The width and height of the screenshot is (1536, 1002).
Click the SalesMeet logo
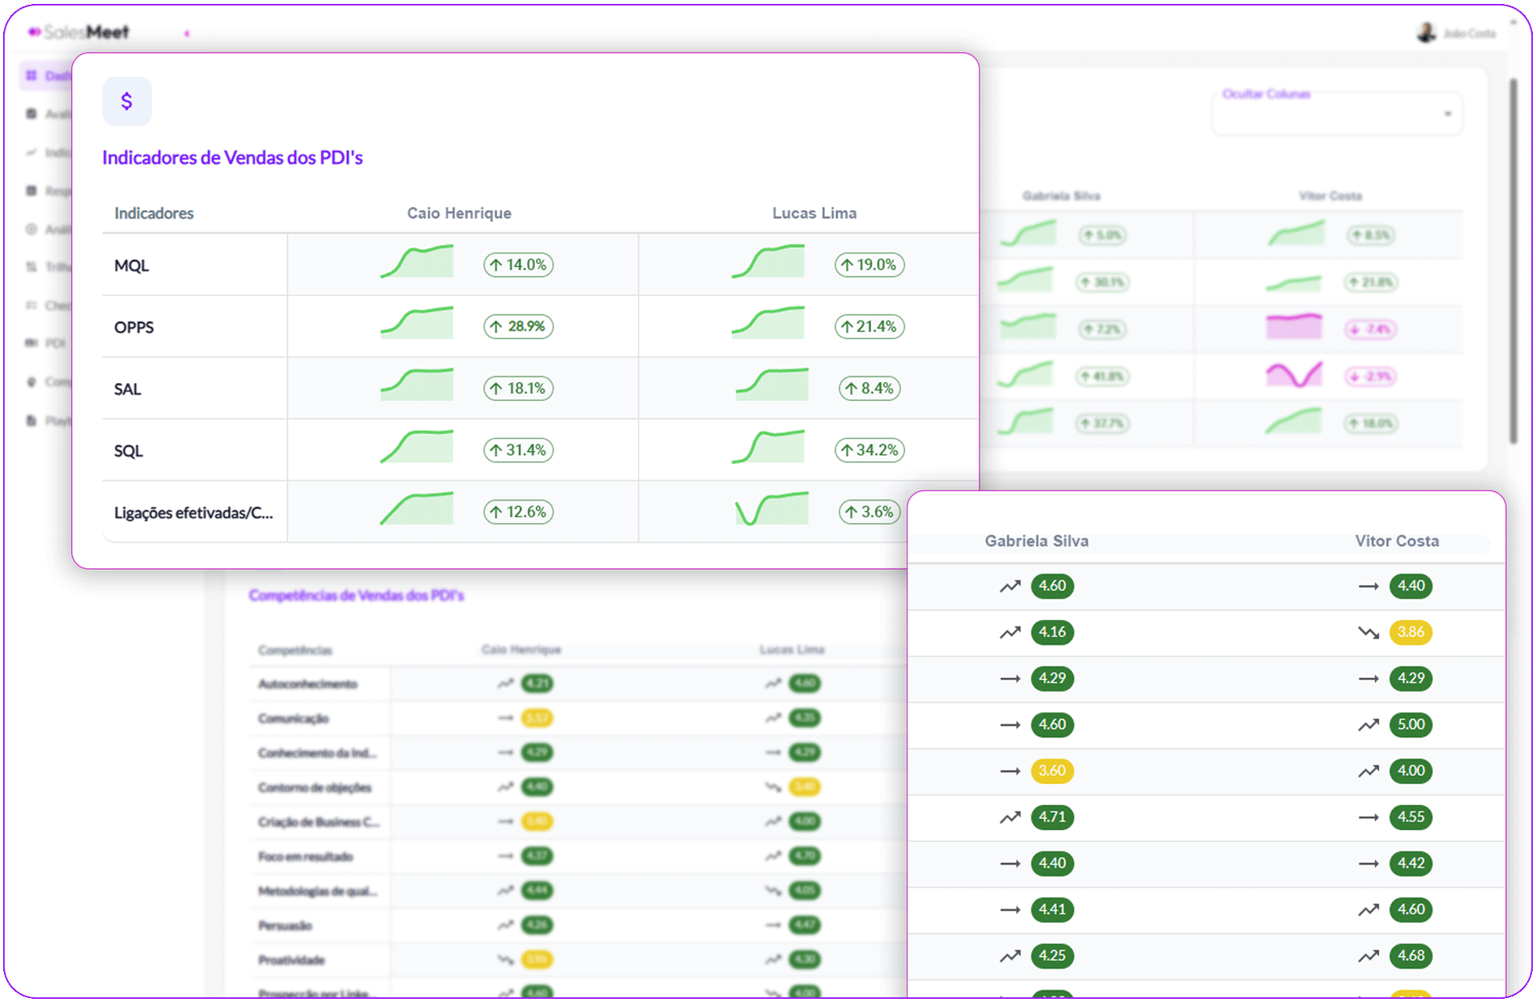(79, 32)
